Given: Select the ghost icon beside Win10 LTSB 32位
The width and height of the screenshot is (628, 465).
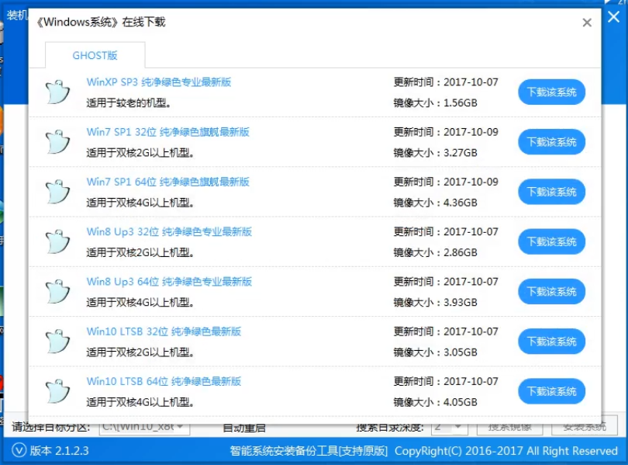Looking at the screenshot, I should click(x=56, y=340).
